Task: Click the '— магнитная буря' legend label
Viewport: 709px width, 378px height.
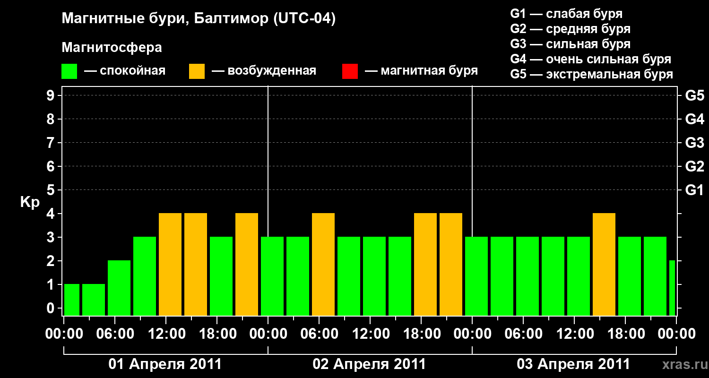Action: (x=421, y=71)
